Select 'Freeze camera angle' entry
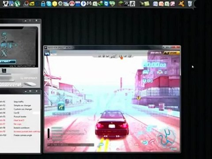The width and height of the screenshot is (212, 159). click(x=23, y=135)
